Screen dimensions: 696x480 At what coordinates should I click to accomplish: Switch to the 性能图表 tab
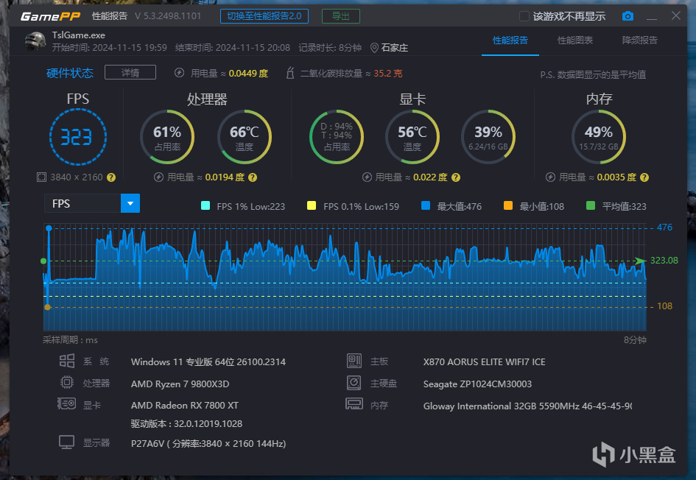pyautogui.click(x=575, y=40)
